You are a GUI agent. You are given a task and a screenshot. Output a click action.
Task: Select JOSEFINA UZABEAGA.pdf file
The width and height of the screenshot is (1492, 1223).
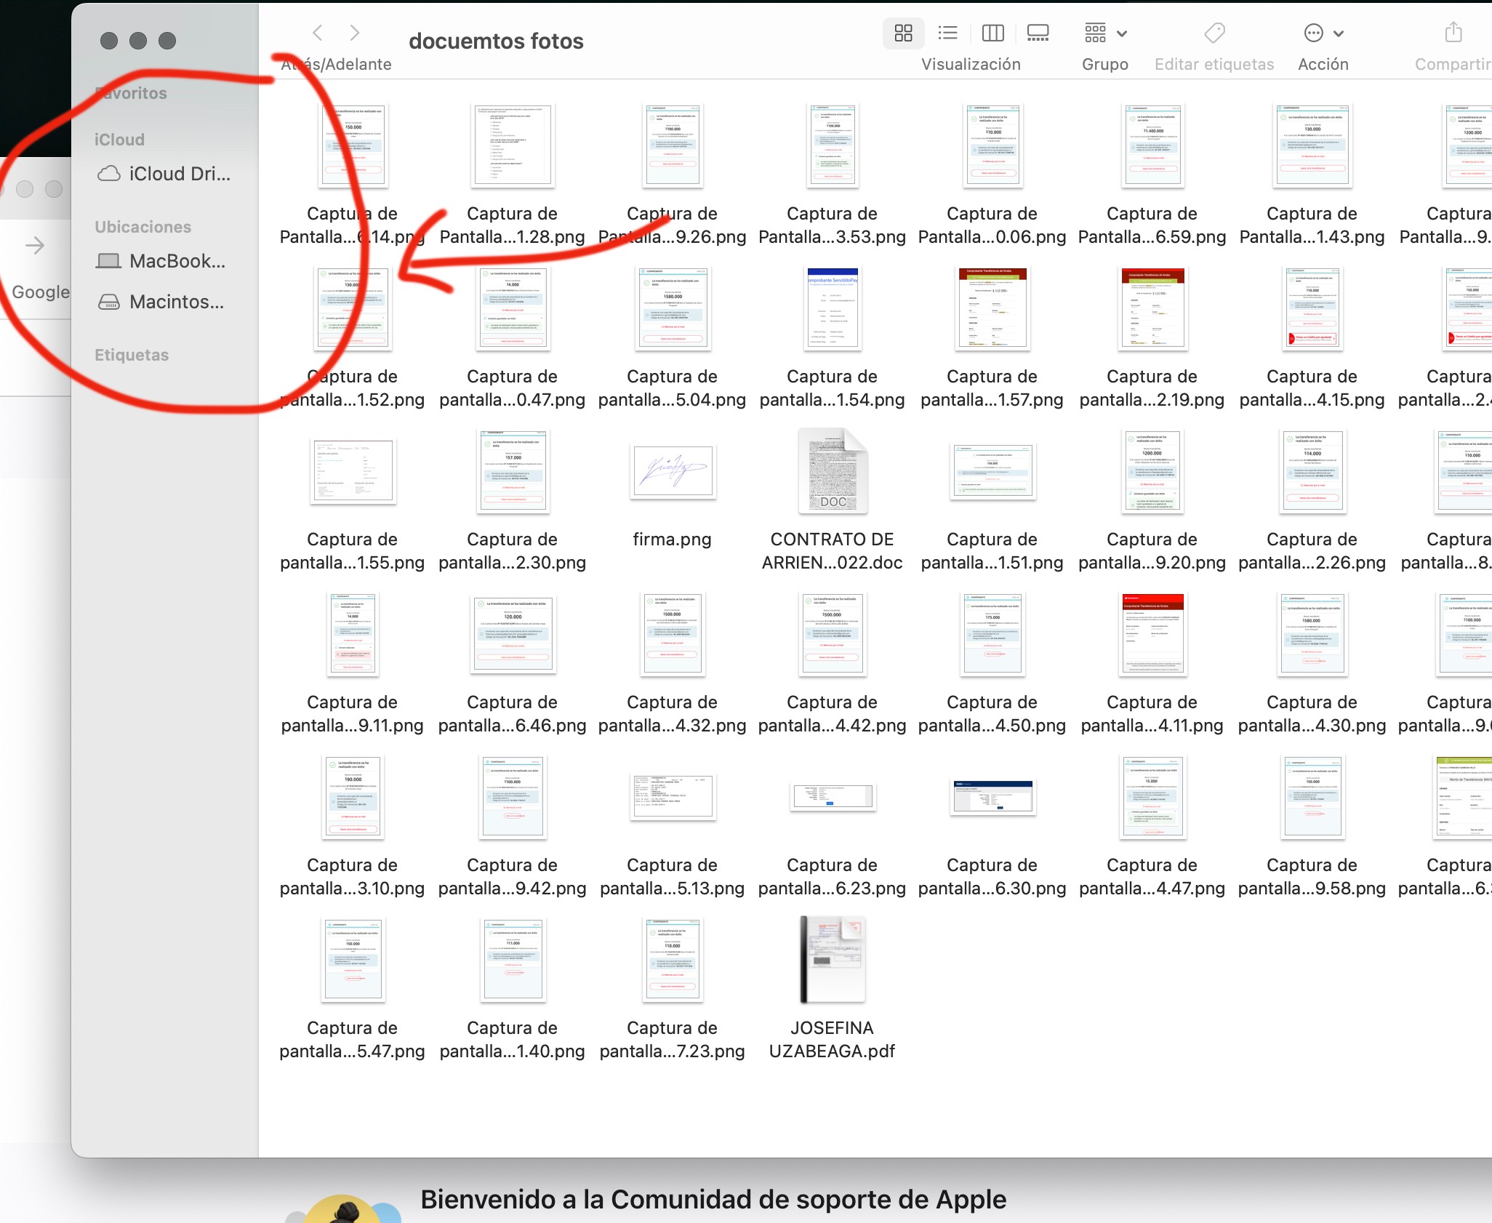click(833, 960)
